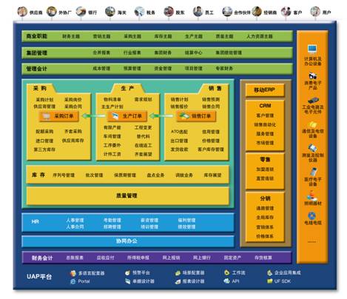Click the 质量管理 quality management bar

pyautogui.click(x=127, y=195)
